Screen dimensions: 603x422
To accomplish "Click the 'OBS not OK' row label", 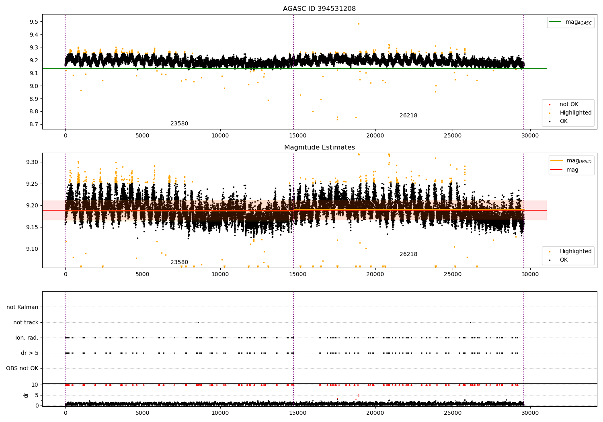I will pyautogui.click(x=22, y=369).
